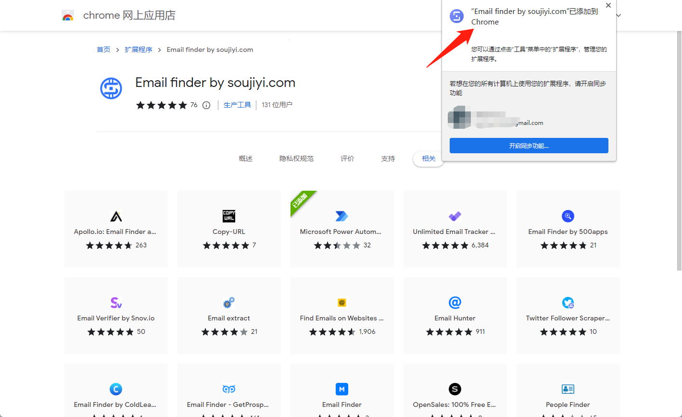Click the OpenSales: 100% Free title
The width and height of the screenshot is (682, 417).
tap(455, 405)
